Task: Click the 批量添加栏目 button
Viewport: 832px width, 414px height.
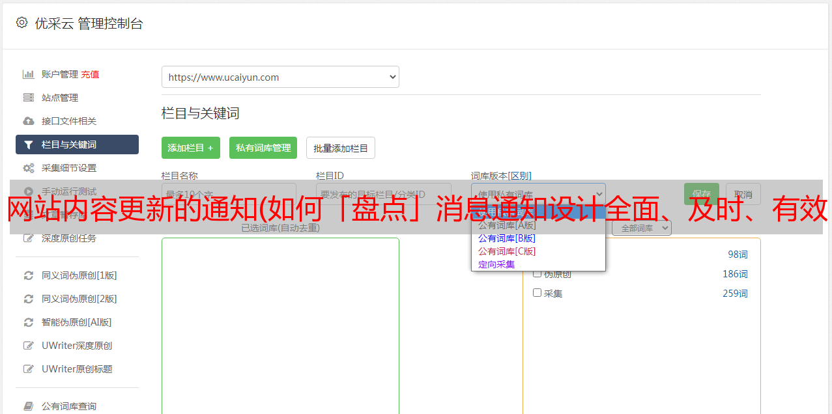Action: pyautogui.click(x=341, y=148)
